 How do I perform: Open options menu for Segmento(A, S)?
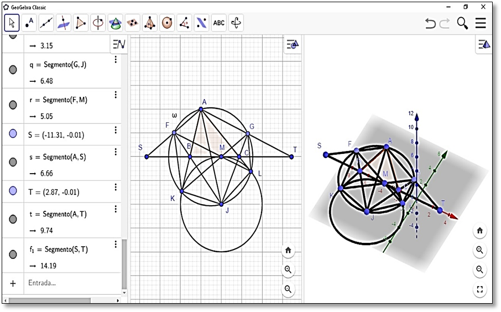(x=116, y=152)
